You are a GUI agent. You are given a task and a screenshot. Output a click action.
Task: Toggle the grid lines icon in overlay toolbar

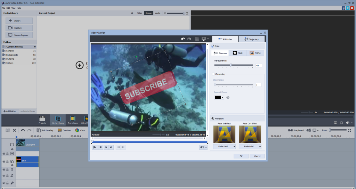click(197, 39)
